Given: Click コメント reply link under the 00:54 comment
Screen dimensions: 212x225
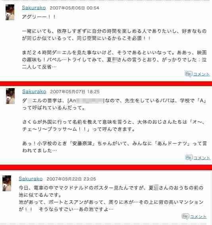Looking at the screenshot, I should tap(201, 74).
